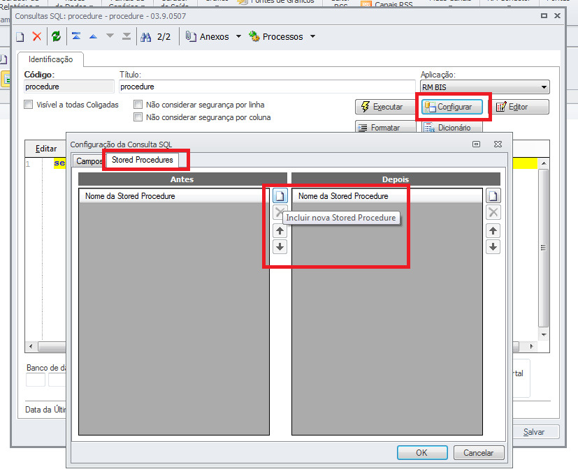Click the Salvar button
578x476 pixels.
click(x=535, y=432)
